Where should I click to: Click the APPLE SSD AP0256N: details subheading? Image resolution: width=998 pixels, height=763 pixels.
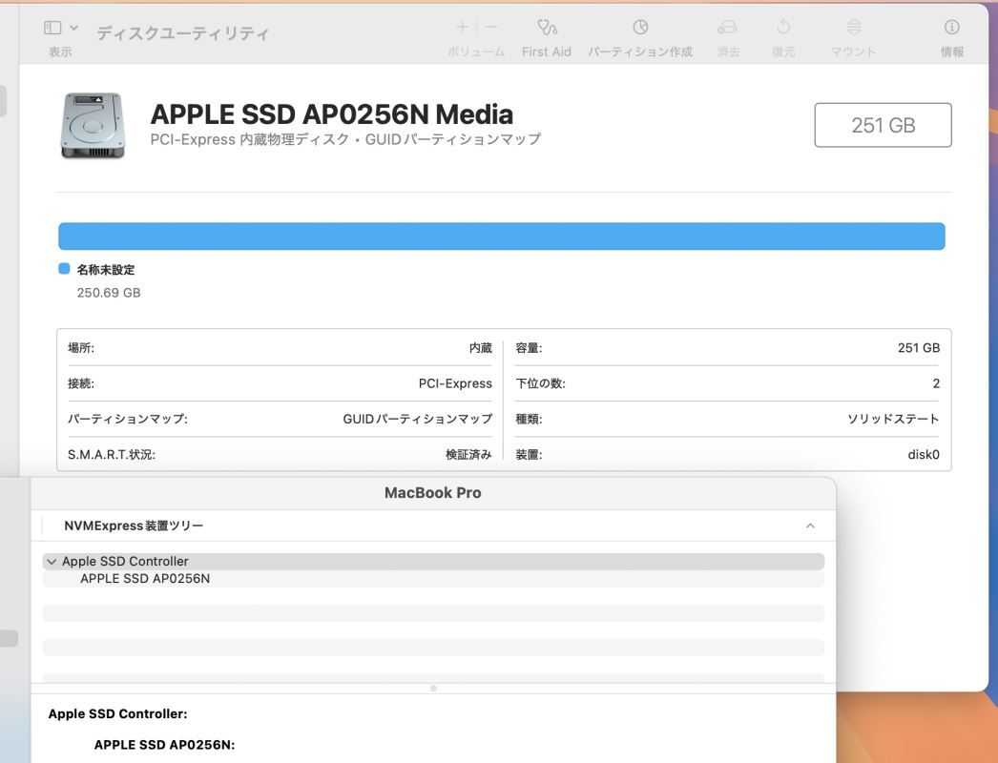164,745
